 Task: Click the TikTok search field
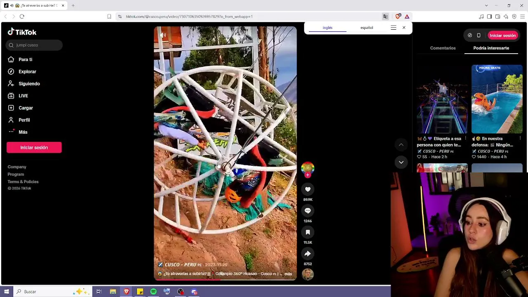(x=34, y=45)
